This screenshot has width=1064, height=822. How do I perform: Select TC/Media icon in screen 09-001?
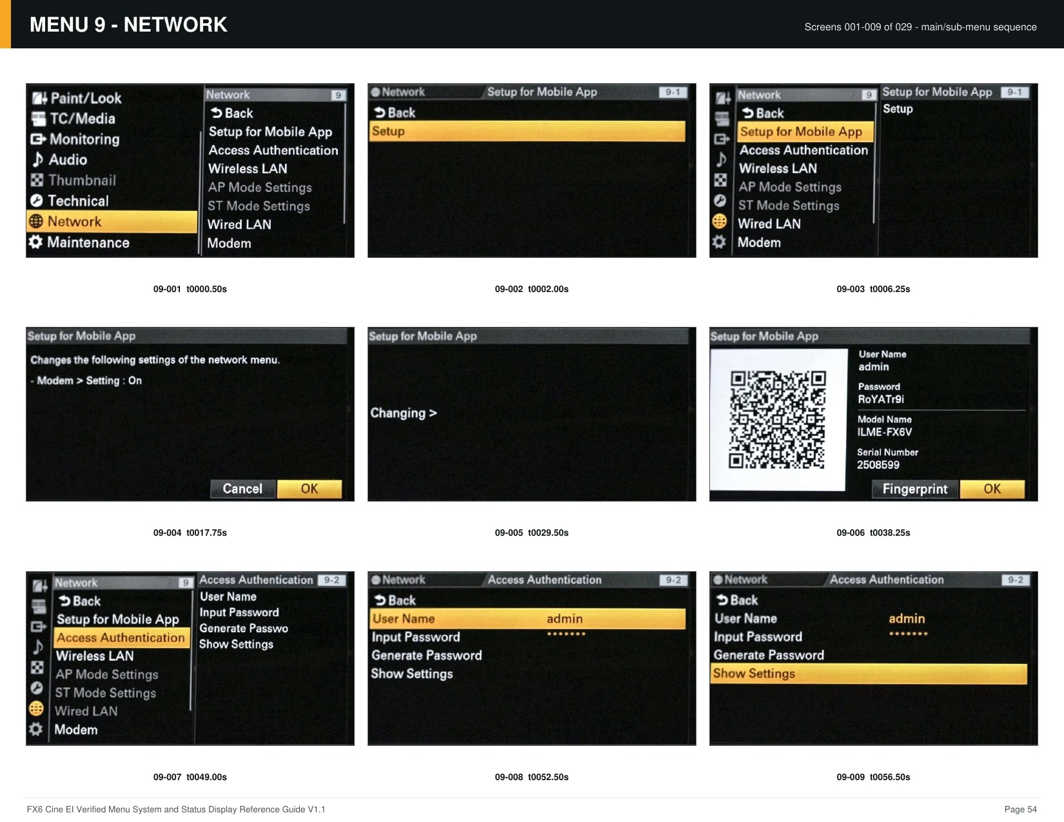pyautogui.click(x=39, y=119)
